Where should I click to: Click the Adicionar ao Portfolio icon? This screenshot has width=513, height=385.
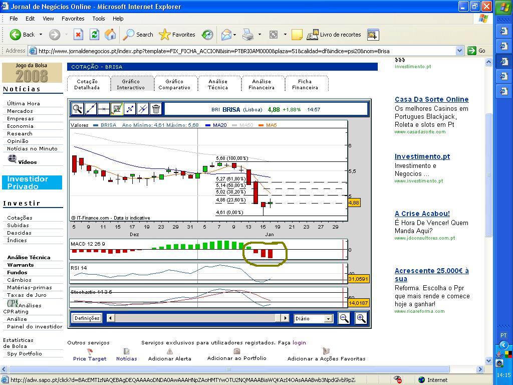[237, 351]
